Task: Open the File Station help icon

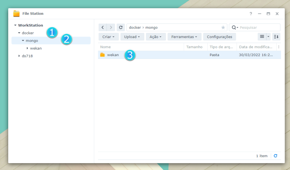Action: click(x=251, y=14)
